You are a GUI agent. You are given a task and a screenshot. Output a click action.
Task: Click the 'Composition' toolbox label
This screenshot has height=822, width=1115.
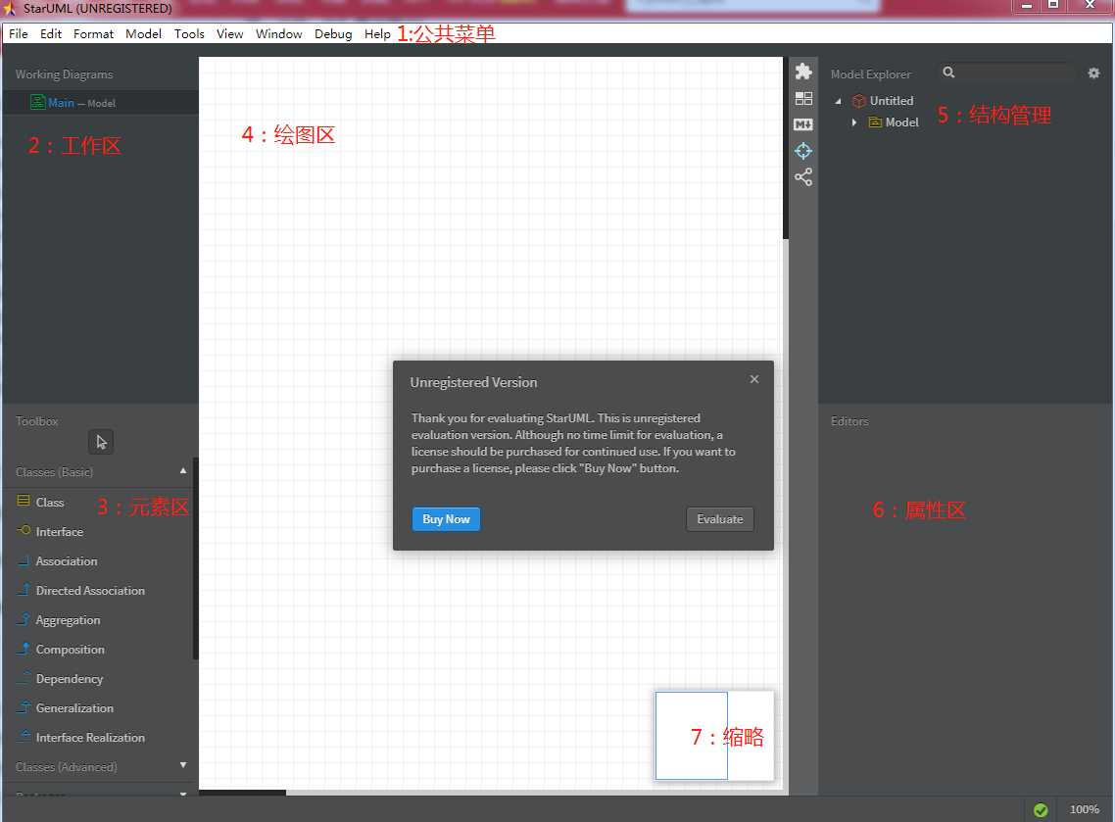[71, 650]
